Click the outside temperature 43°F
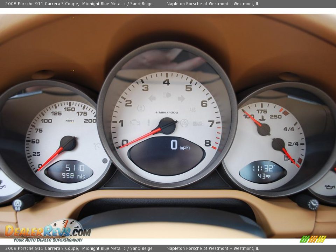This screenshot has width=336, height=252. coord(264,176)
